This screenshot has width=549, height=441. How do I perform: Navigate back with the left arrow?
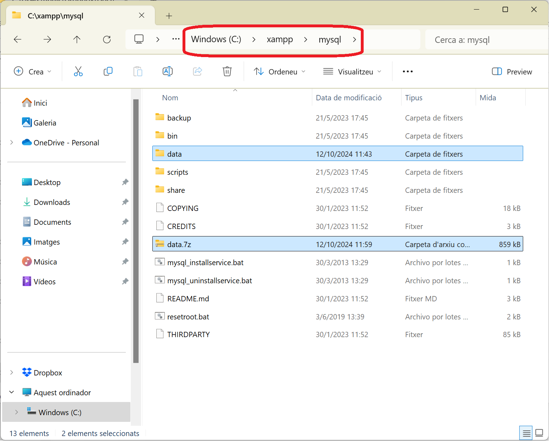click(x=17, y=39)
